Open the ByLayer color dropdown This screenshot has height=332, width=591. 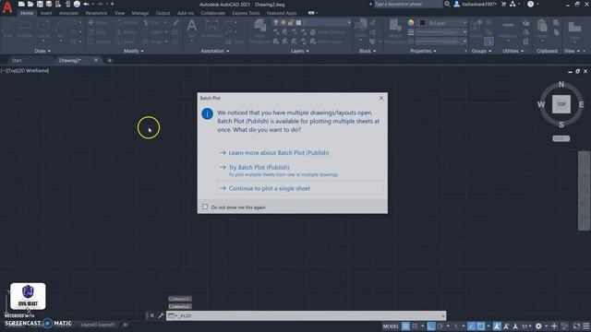click(464, 22)
